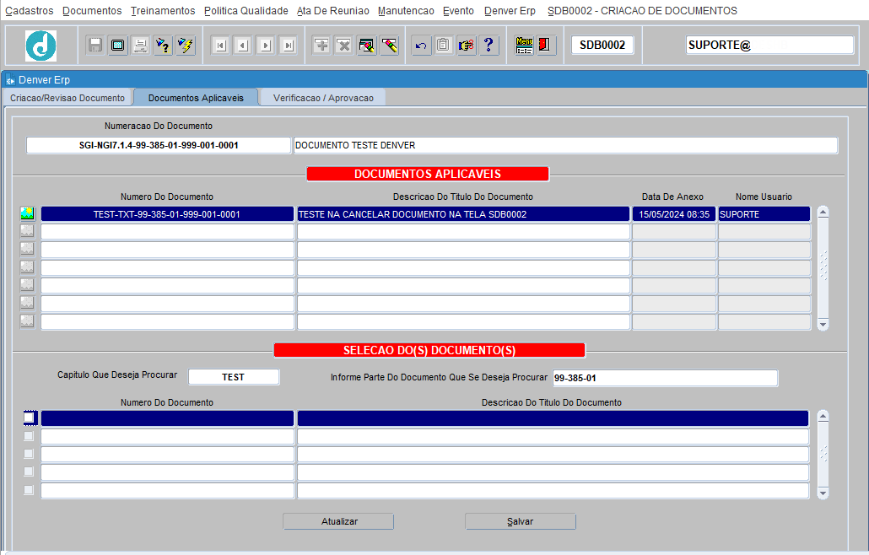
Task: Open the Treinamentos menu
Action: pyautogui.click(x=163, y=10)
